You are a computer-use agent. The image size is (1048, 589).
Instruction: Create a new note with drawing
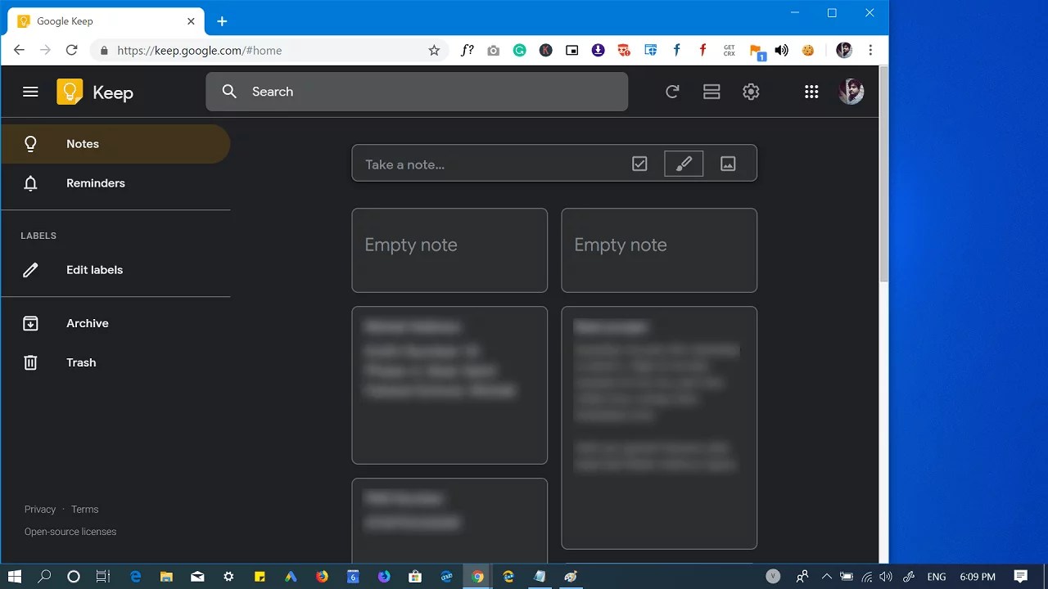click(684, 164)
